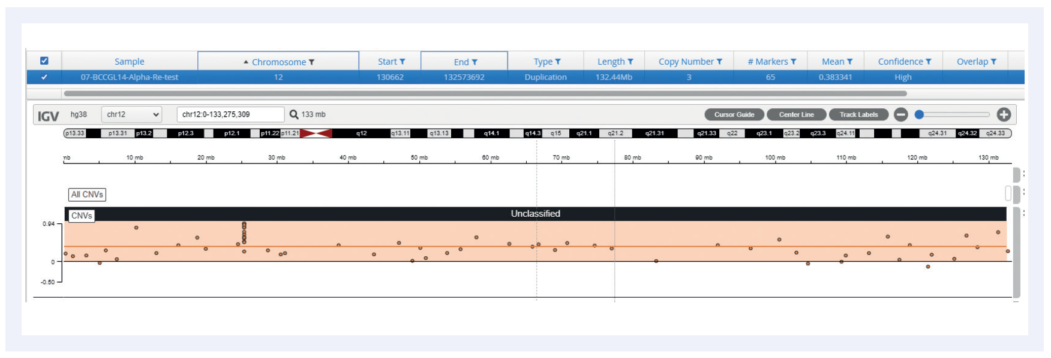This screenshot has height=358, width=1051.
Task: Click the hg38 genome label
Action: tap(79, 114)
